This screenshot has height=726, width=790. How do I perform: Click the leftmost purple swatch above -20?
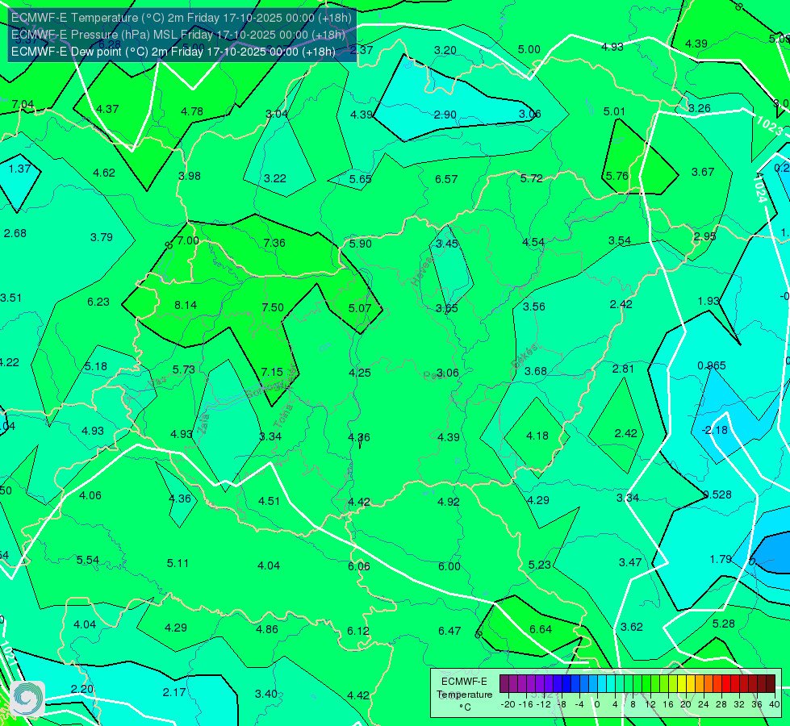[504, 684]
